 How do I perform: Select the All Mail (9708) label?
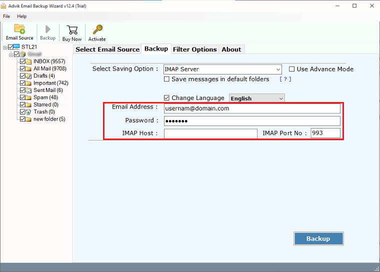click(x=50, y=68)
